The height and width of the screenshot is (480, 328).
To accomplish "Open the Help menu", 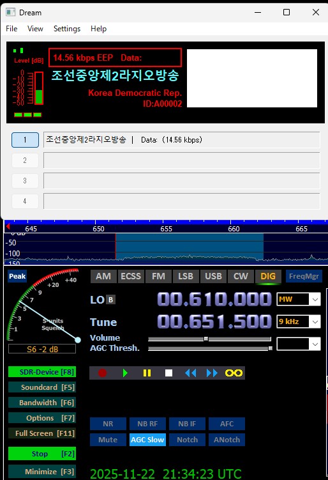I will 98,29.
